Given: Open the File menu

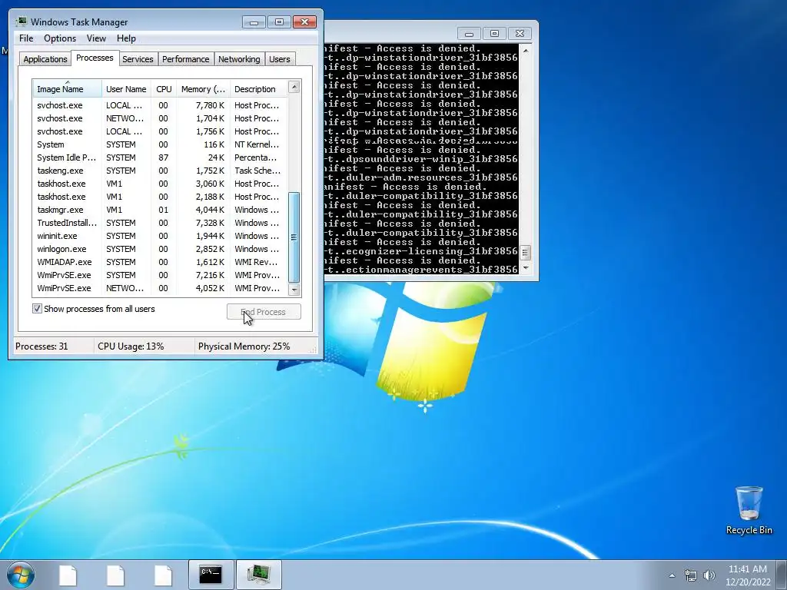Looking at the screenshot, I should 26,38.
